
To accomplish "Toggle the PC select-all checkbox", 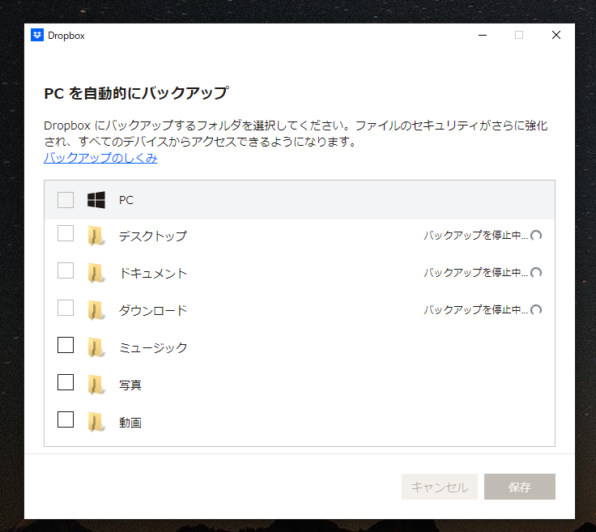I will (x=66, y=199).
